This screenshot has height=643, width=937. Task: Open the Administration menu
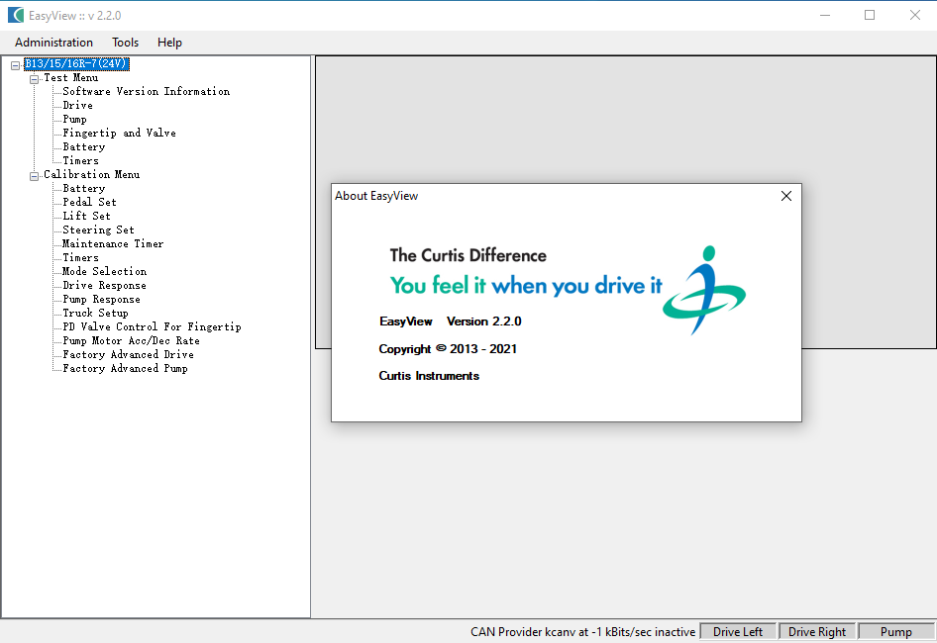[53, 43]
